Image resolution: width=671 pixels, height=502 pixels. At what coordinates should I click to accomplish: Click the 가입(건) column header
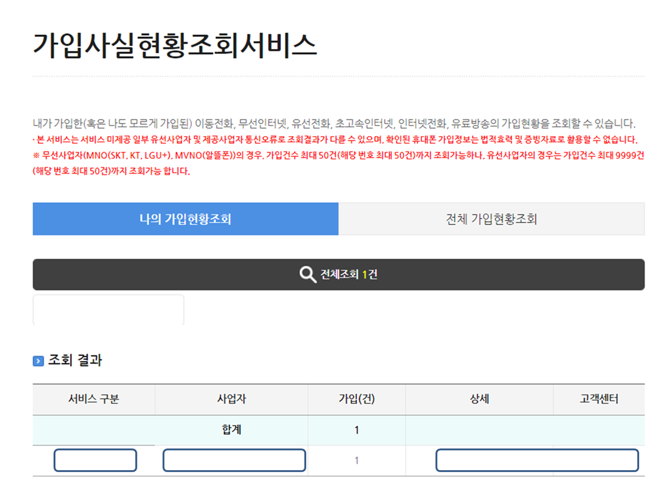356,399
